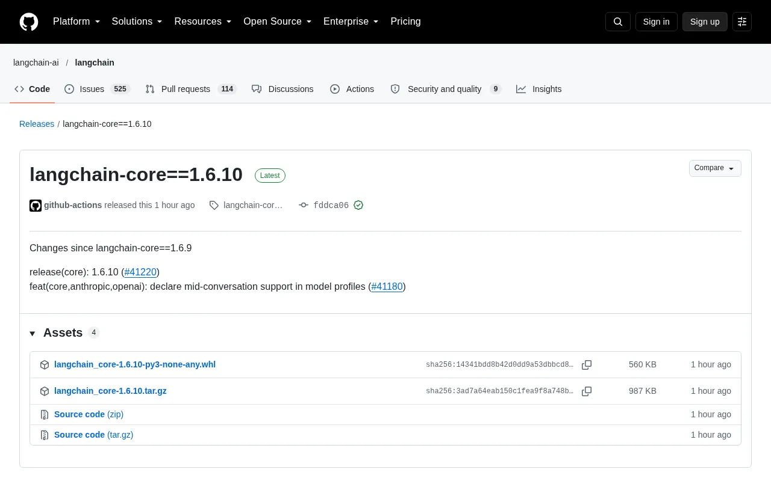Open the Actions tab

[352, 89]
